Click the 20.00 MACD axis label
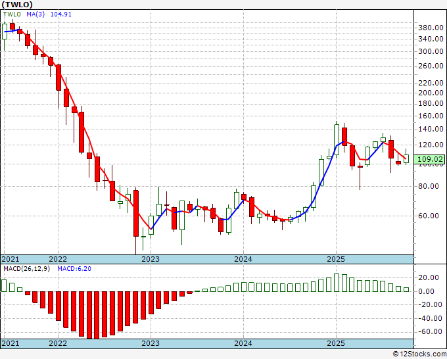 pos(431,277)
